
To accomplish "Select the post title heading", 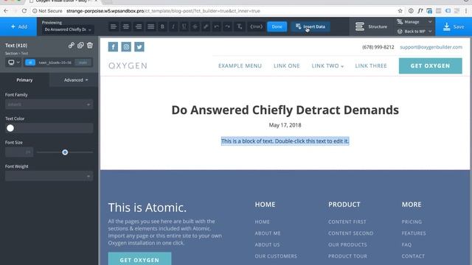I will pos(285,110).
